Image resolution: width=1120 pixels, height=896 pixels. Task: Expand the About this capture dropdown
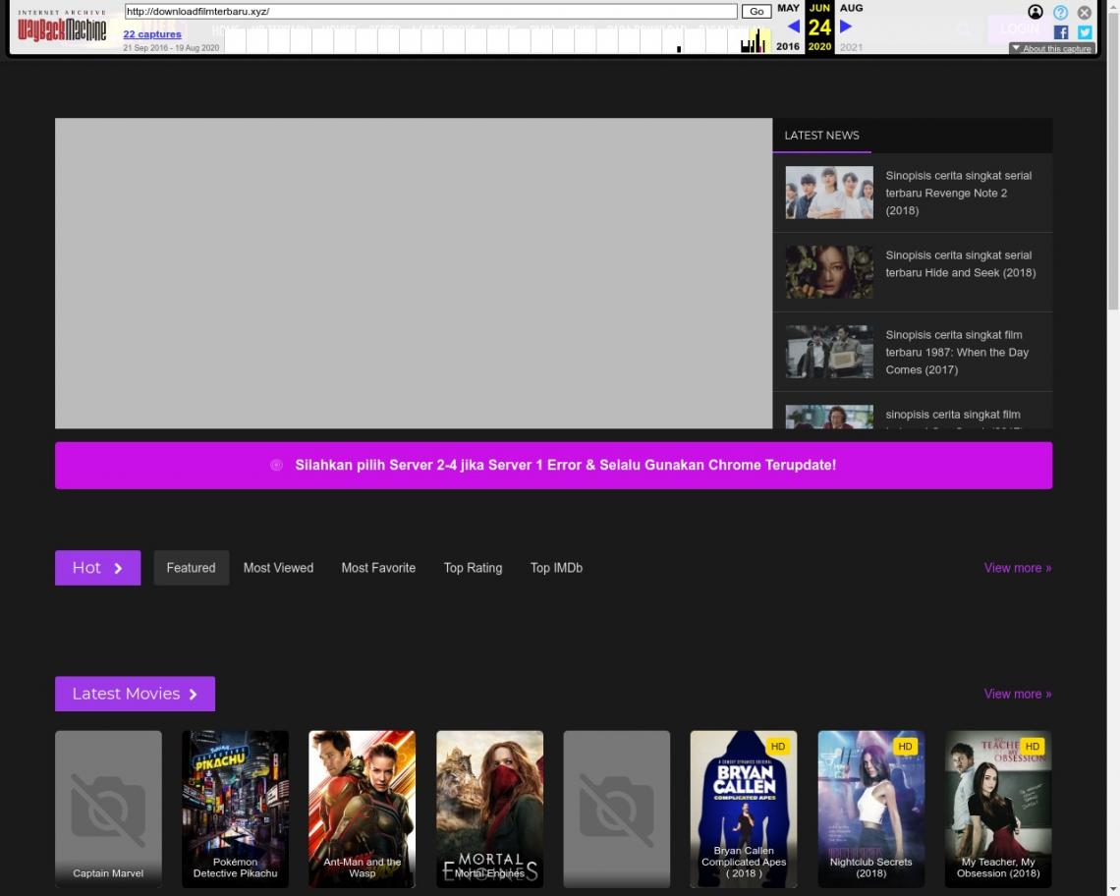[1051, 48]
